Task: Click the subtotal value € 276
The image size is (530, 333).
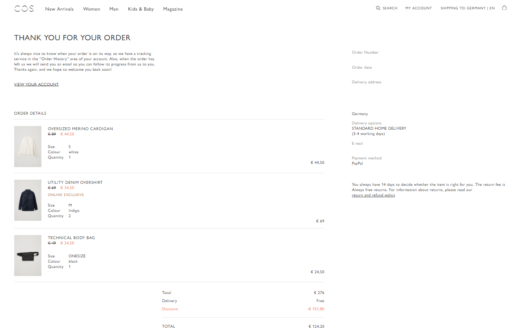Action: (319, 293)
